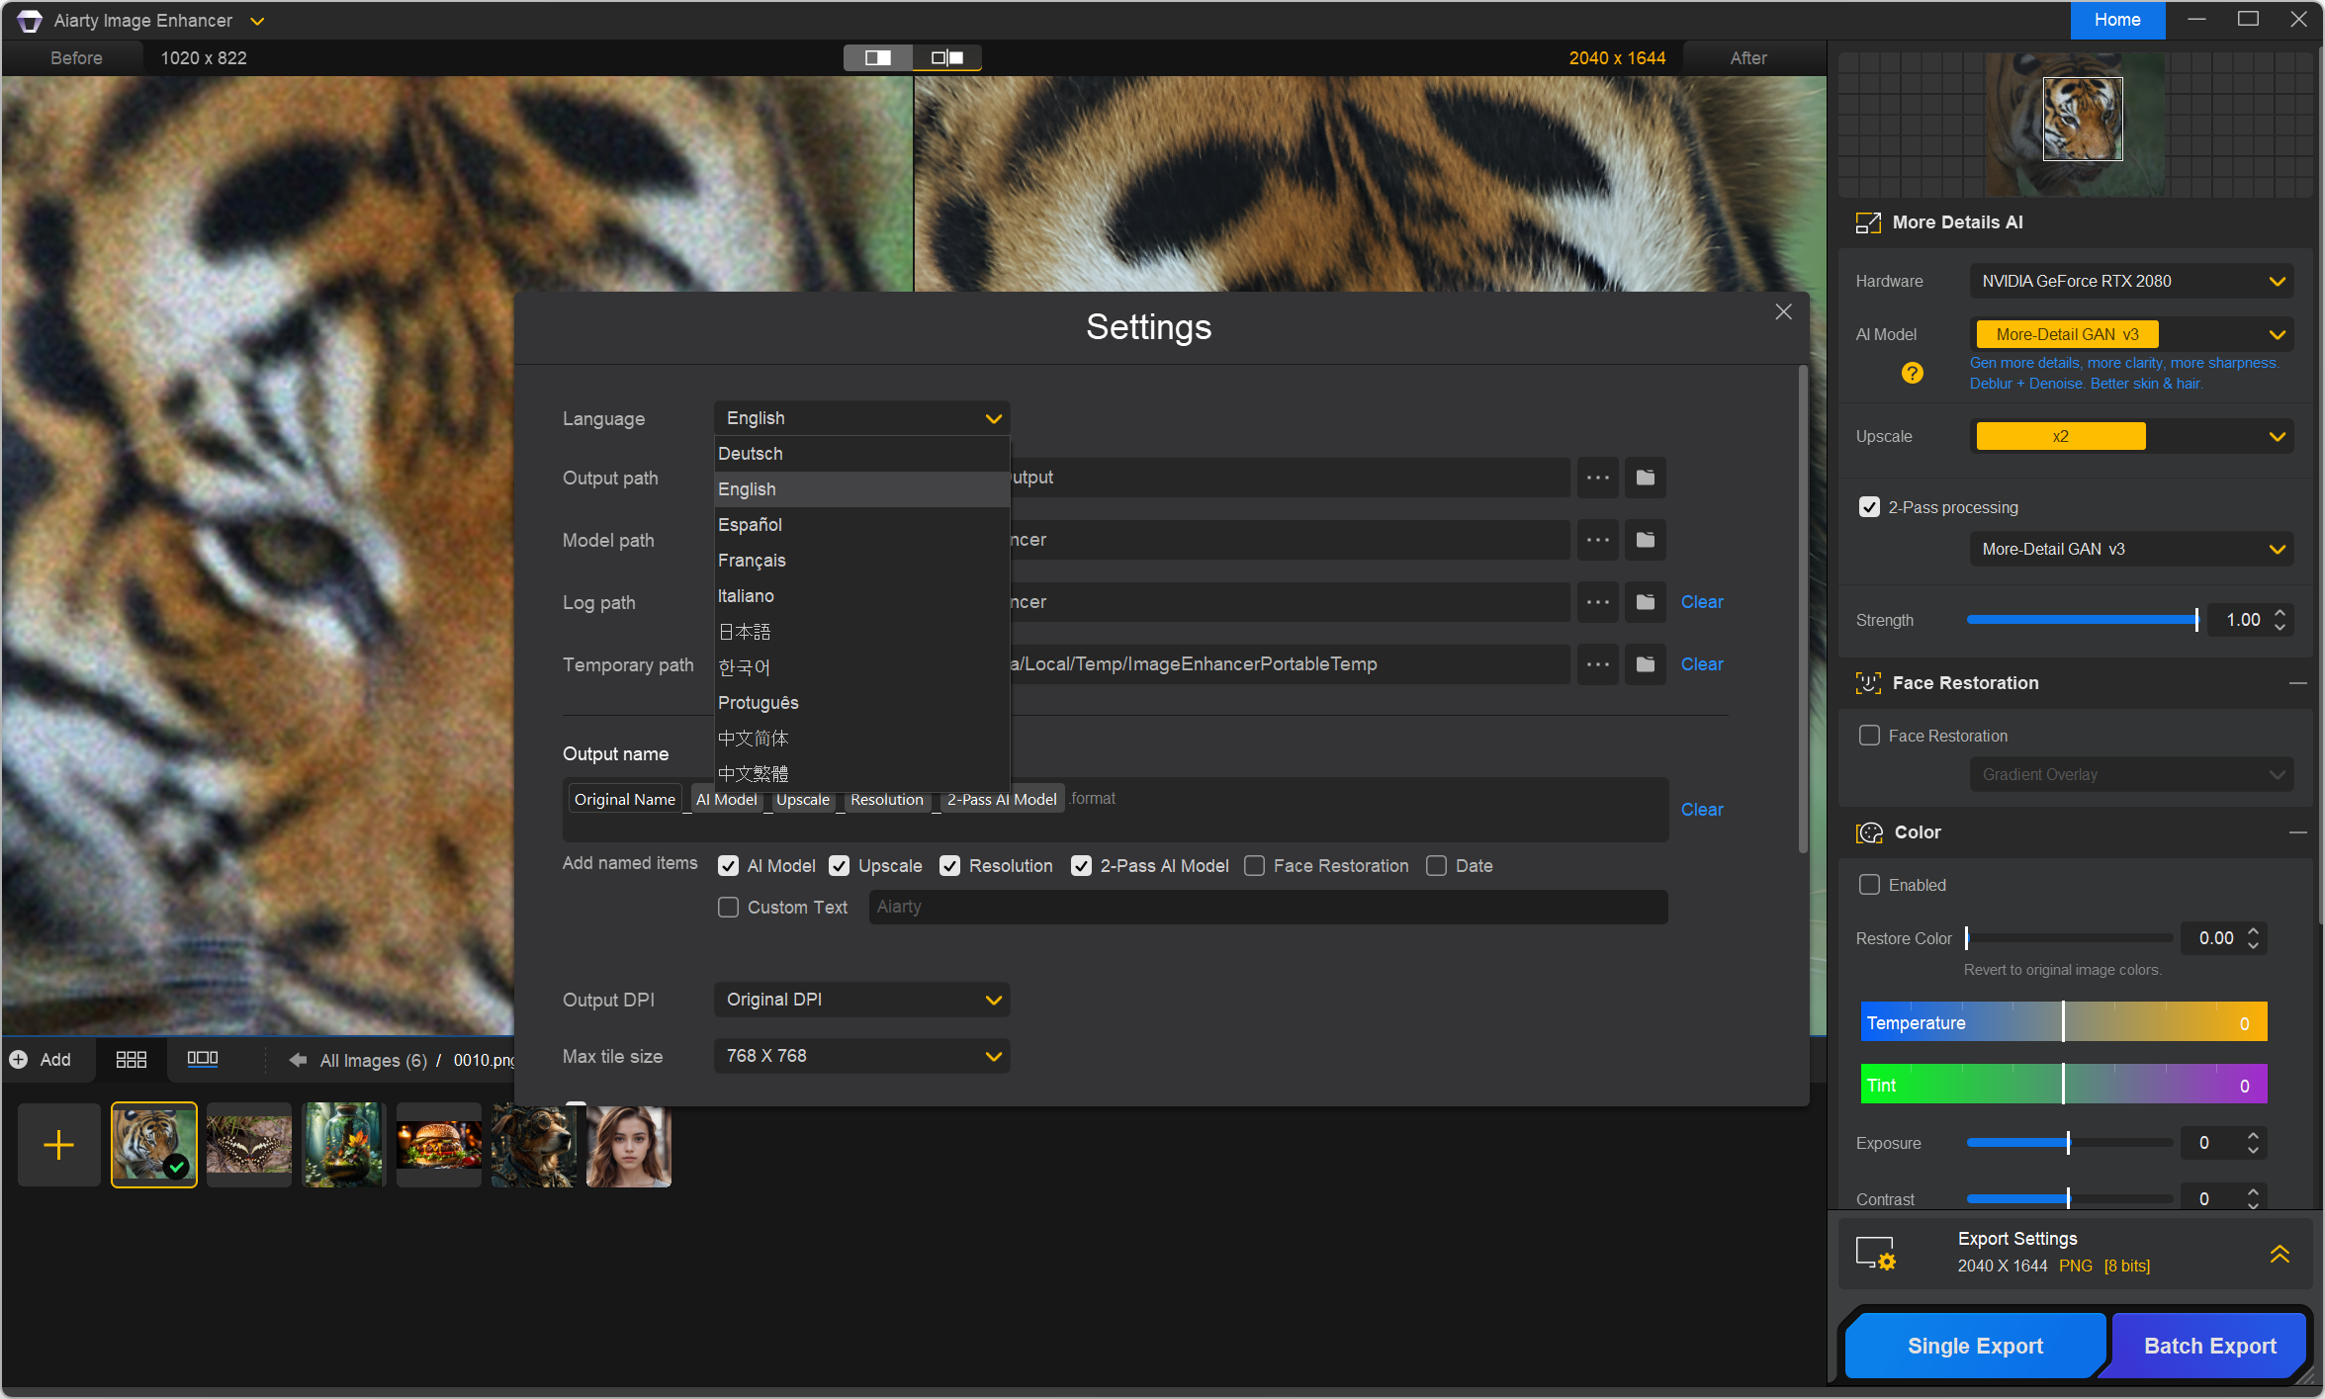Screen dimensions: 2325x1399
Task: Open folder icon for Temporary path
Action: pos(1645,664)
